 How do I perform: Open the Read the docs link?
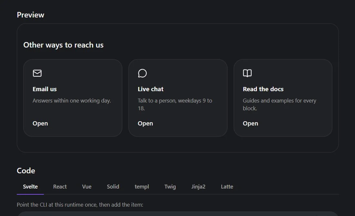point(250,124)
